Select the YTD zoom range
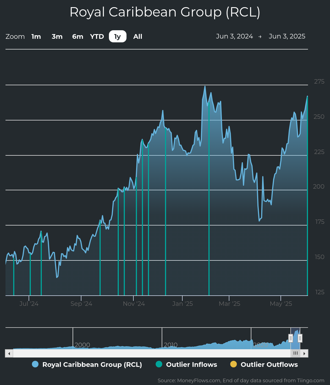 point(97,37)
